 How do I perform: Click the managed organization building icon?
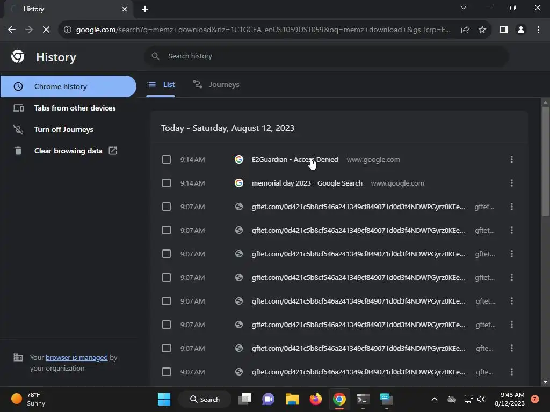coord(18,357)
